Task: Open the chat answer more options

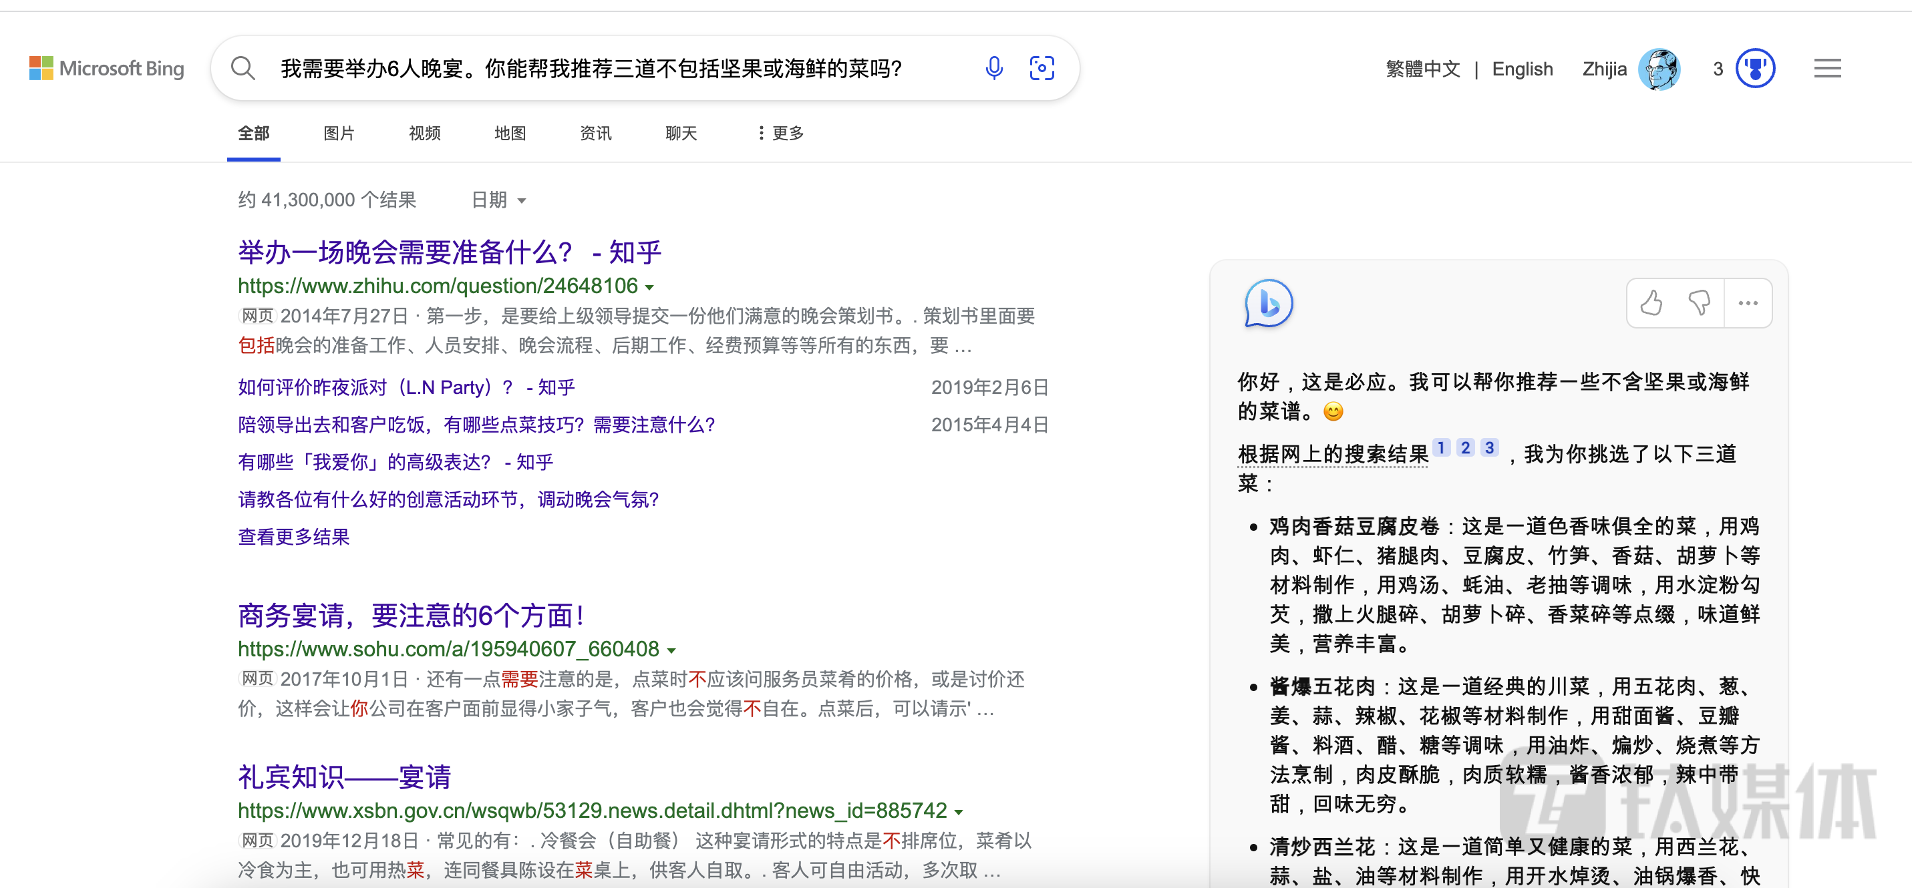Action: [1748, 302]
